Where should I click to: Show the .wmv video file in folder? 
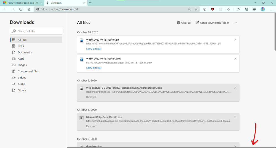(94, 68)
